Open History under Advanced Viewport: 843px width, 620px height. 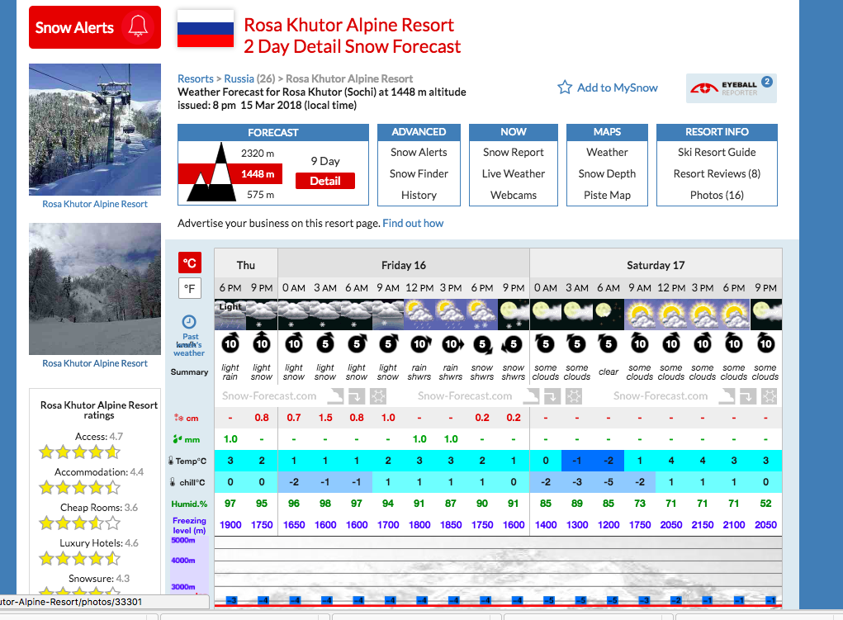point(419,195)
